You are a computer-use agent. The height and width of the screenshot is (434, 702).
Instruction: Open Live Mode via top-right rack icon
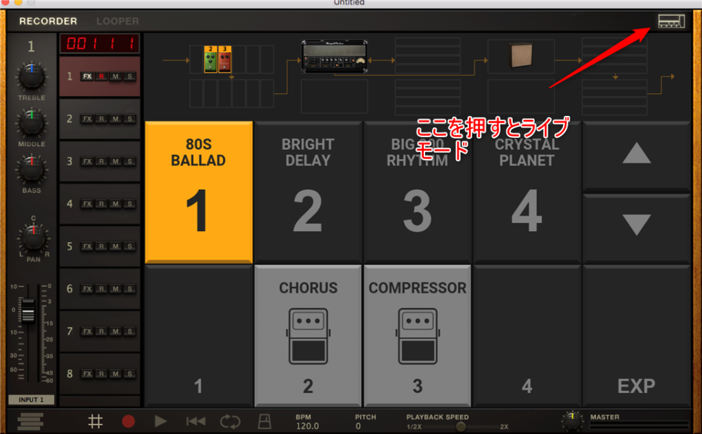671,21
